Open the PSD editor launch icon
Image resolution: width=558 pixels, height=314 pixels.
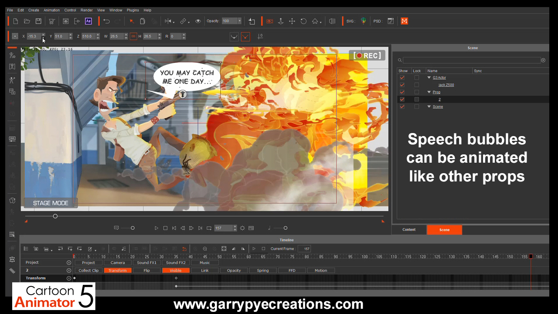point(391,21)
